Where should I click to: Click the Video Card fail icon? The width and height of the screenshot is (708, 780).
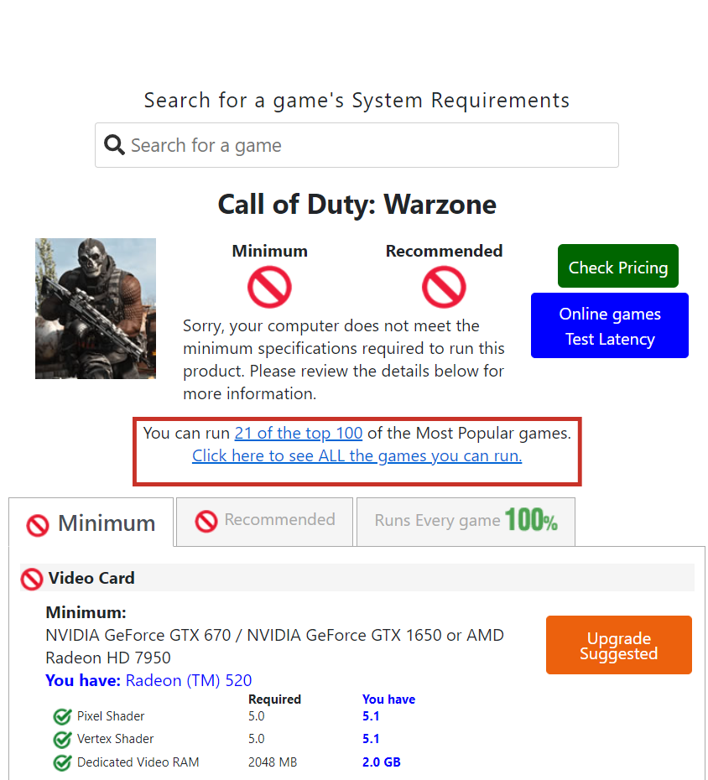(x=32, y=580)
